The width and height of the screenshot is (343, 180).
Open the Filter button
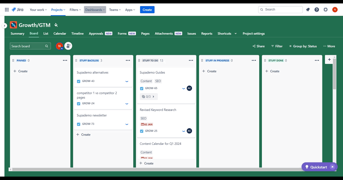[x=277, y=46]
